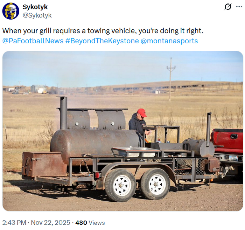245x230 pixels.
Task: Click the tweet text about grill towing
Action: (103, 31)
